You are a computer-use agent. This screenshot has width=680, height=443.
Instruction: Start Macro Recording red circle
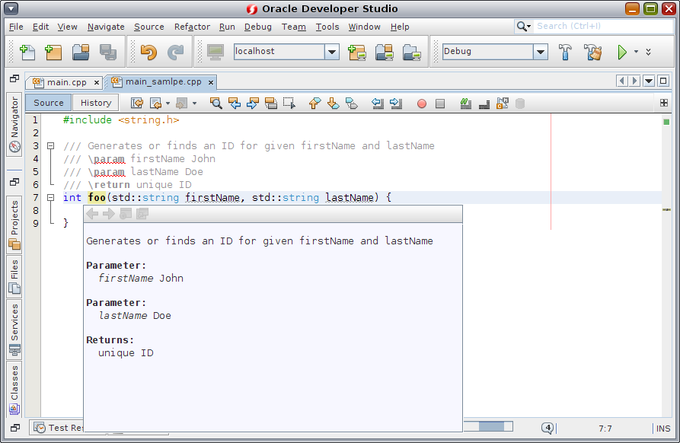tap(422, 104)
